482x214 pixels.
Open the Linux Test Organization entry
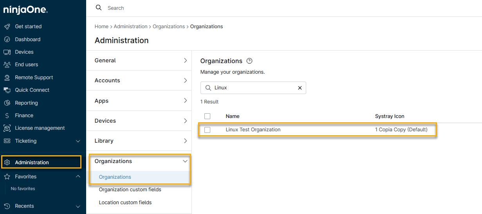(253, 130)
